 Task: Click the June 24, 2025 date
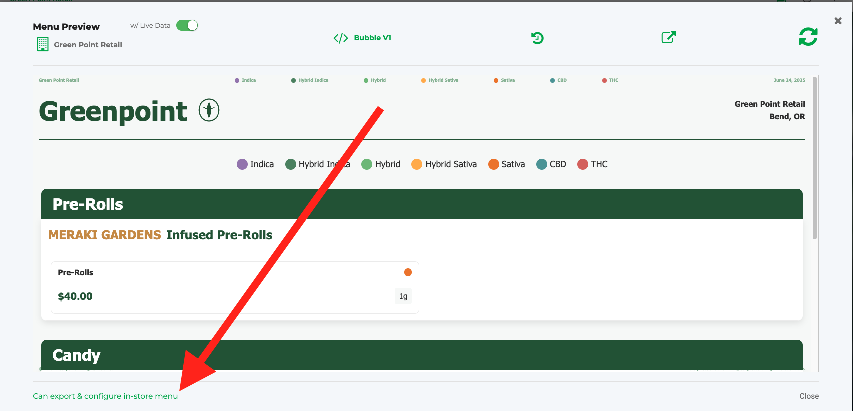click(789, 80)
